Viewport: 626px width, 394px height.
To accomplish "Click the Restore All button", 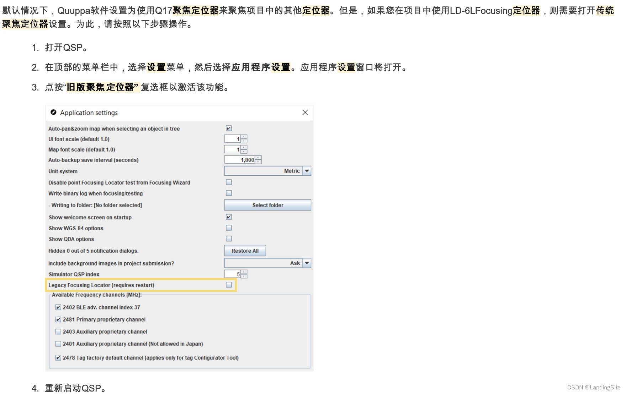I will [x=245, y=251].
